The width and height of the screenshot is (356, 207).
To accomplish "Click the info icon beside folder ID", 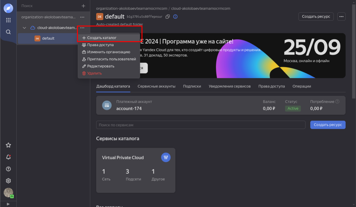I will coord(175,17).
